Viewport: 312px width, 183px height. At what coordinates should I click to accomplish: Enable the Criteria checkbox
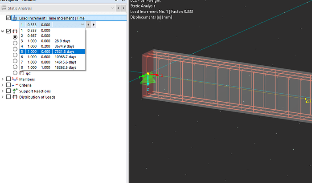(8, 85)
